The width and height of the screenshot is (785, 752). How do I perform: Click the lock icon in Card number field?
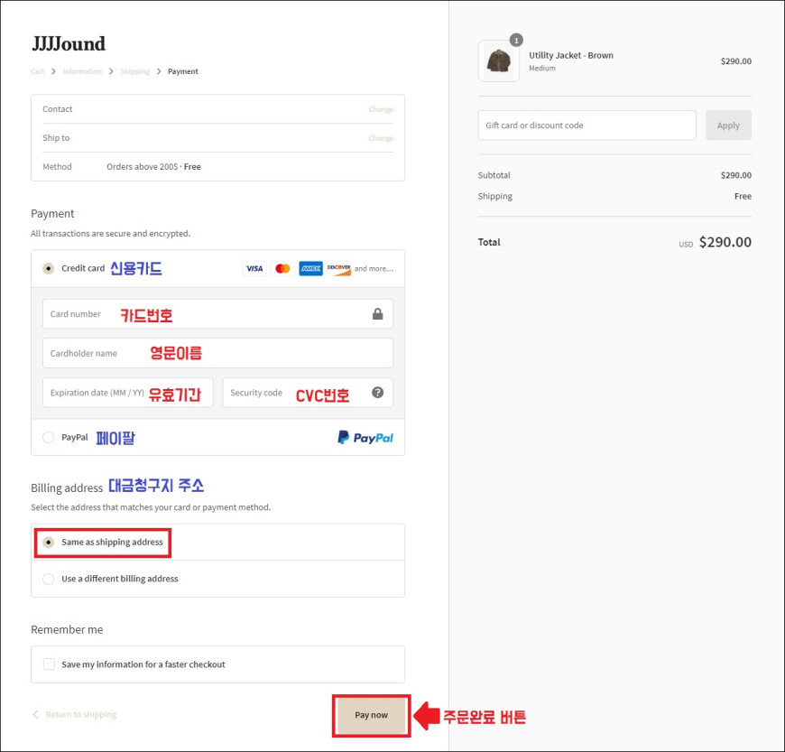coord(377,314)
